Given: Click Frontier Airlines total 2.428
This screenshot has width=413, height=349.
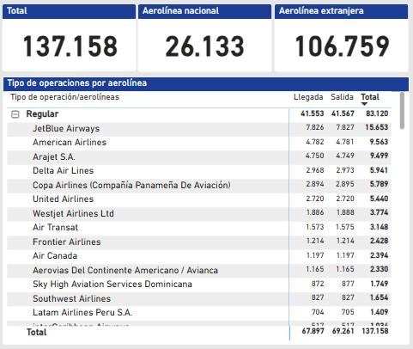Looking at the screenshot, I should pyautogui.click(x=379, y=241).
